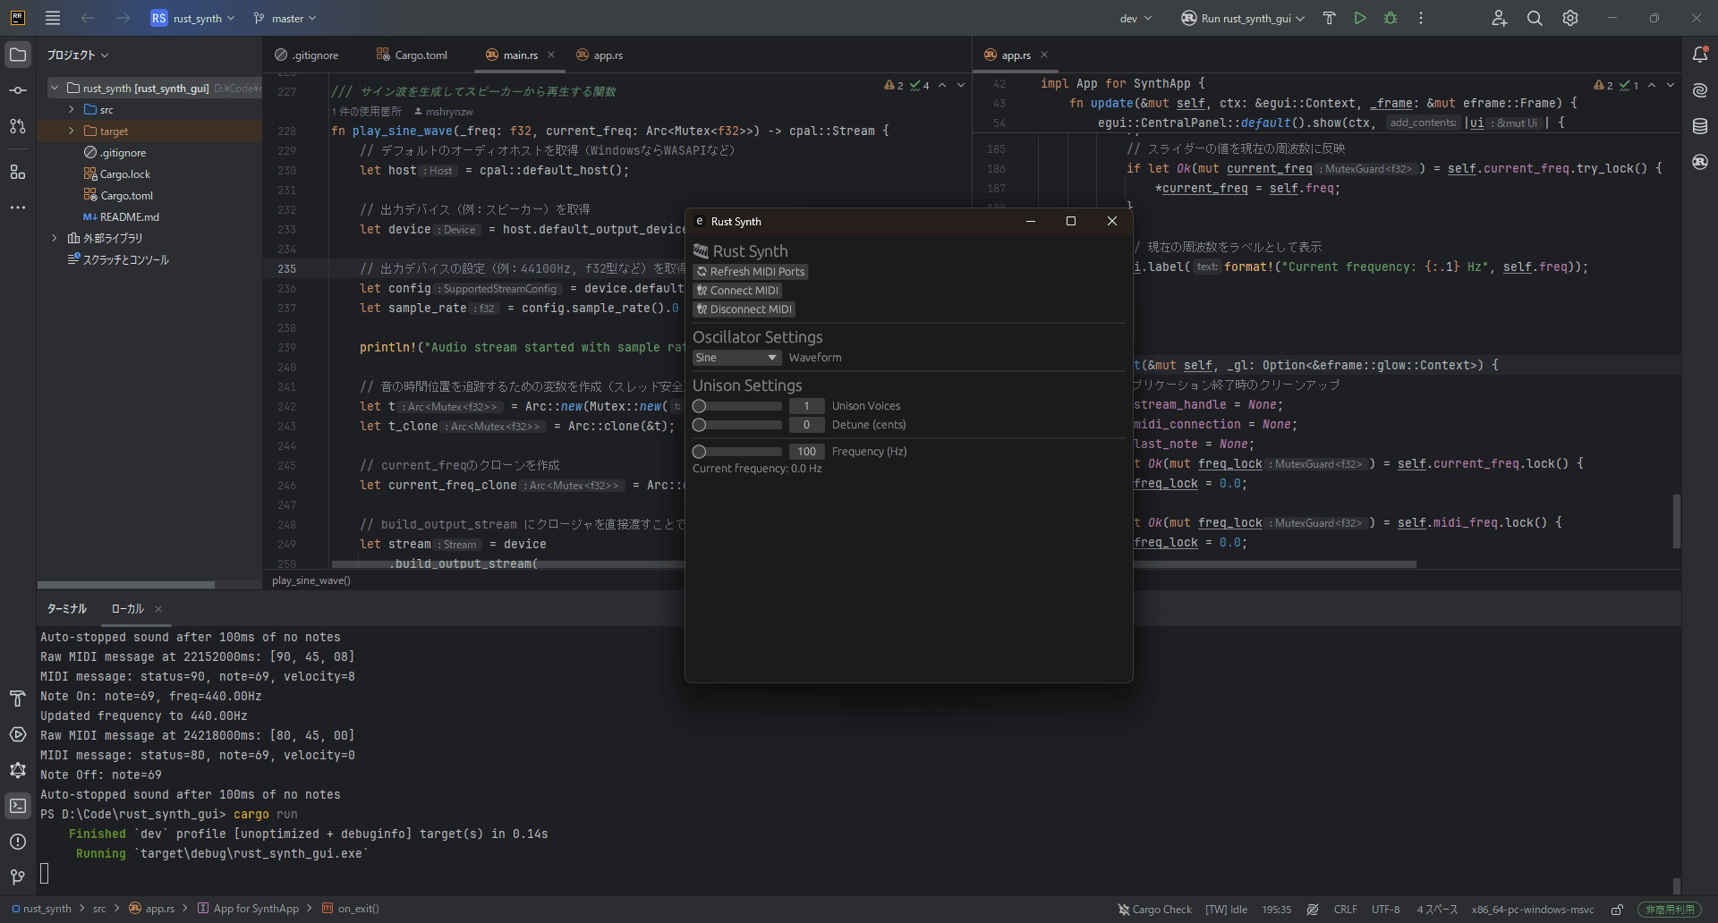Select app.rs tab in left editor

pyautogui.click(x=600, y=55)
